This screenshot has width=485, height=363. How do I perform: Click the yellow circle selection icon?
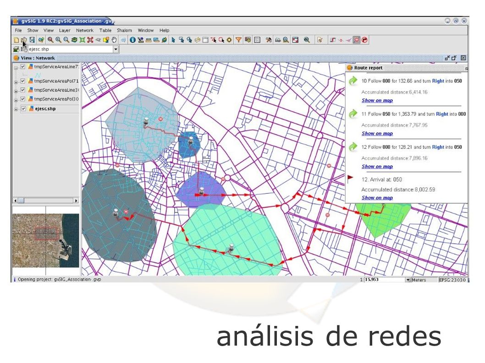229,40
